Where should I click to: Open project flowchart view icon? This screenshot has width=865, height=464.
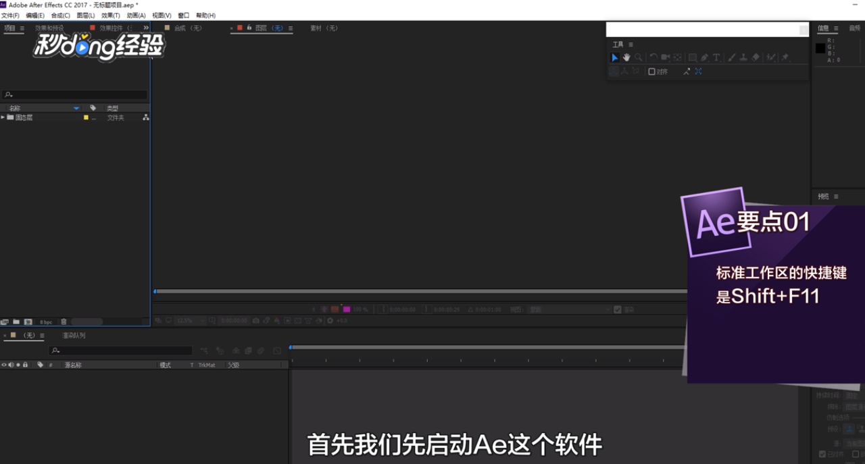(146, 118)
